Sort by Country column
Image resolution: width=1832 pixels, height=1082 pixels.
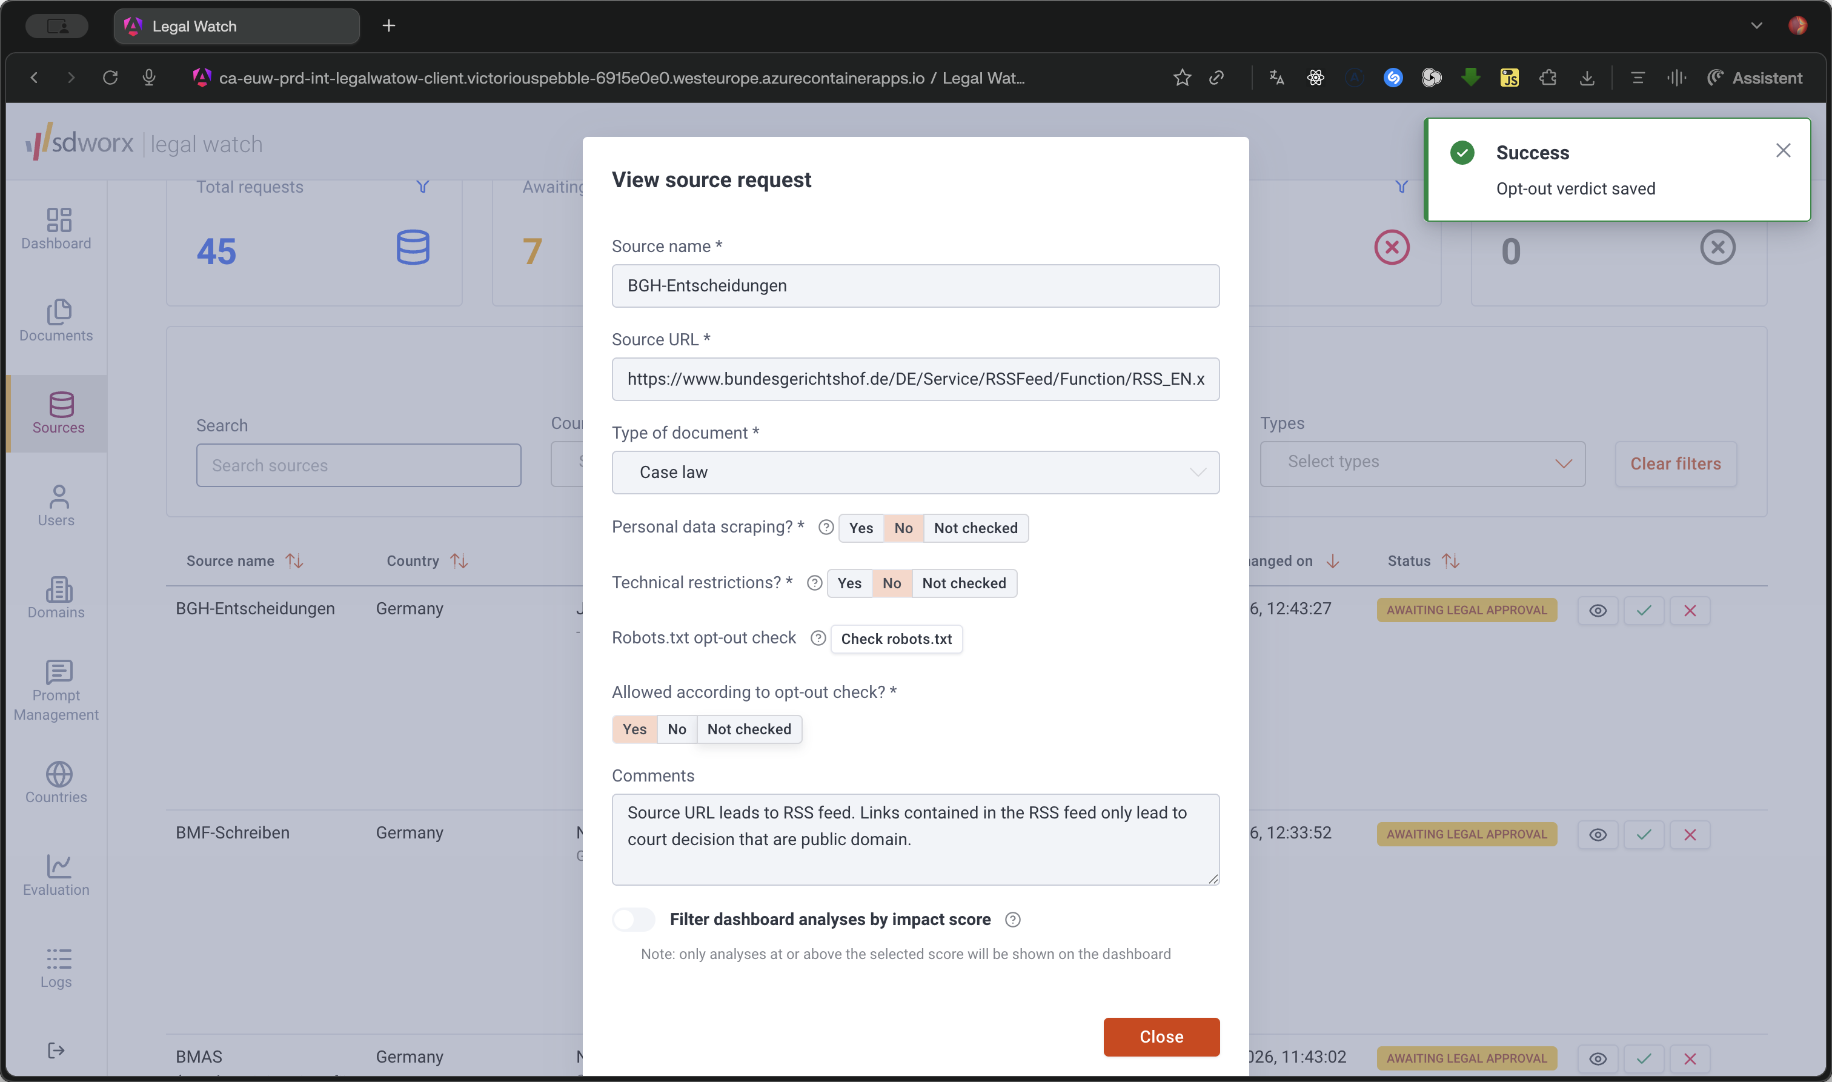[459, 560]
